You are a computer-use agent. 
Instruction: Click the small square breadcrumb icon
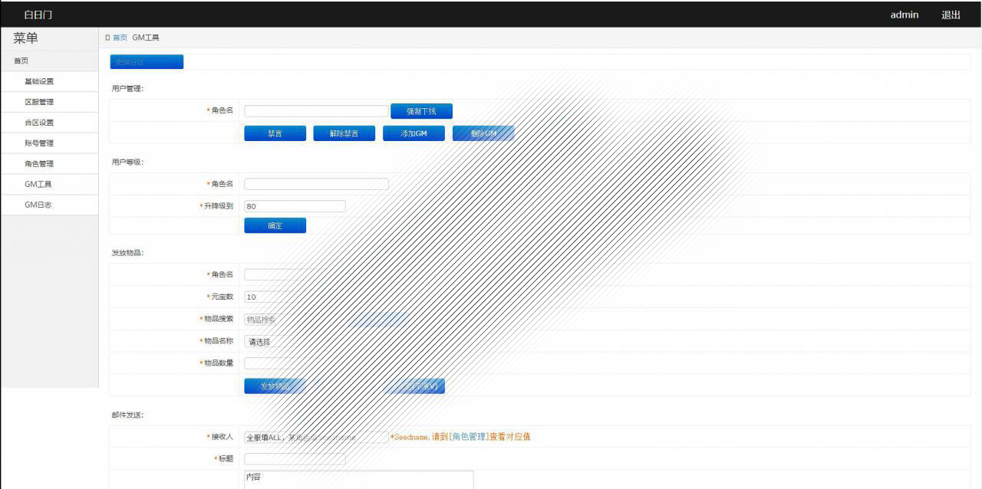(107, 38)
